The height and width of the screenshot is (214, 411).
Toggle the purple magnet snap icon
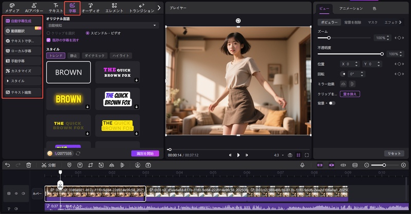[x=331, y=165]
